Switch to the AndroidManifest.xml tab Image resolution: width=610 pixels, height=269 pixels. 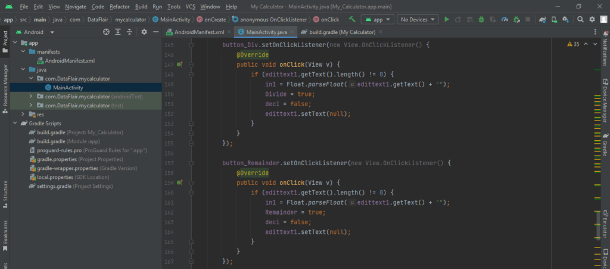click(x=198, y=32)
